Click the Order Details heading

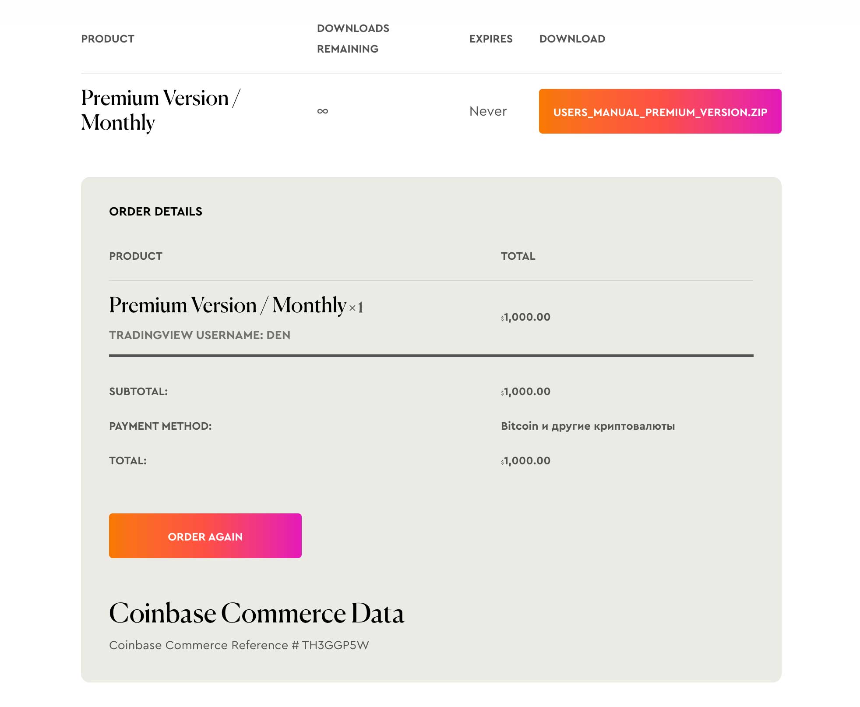click(x=155, y=212)
